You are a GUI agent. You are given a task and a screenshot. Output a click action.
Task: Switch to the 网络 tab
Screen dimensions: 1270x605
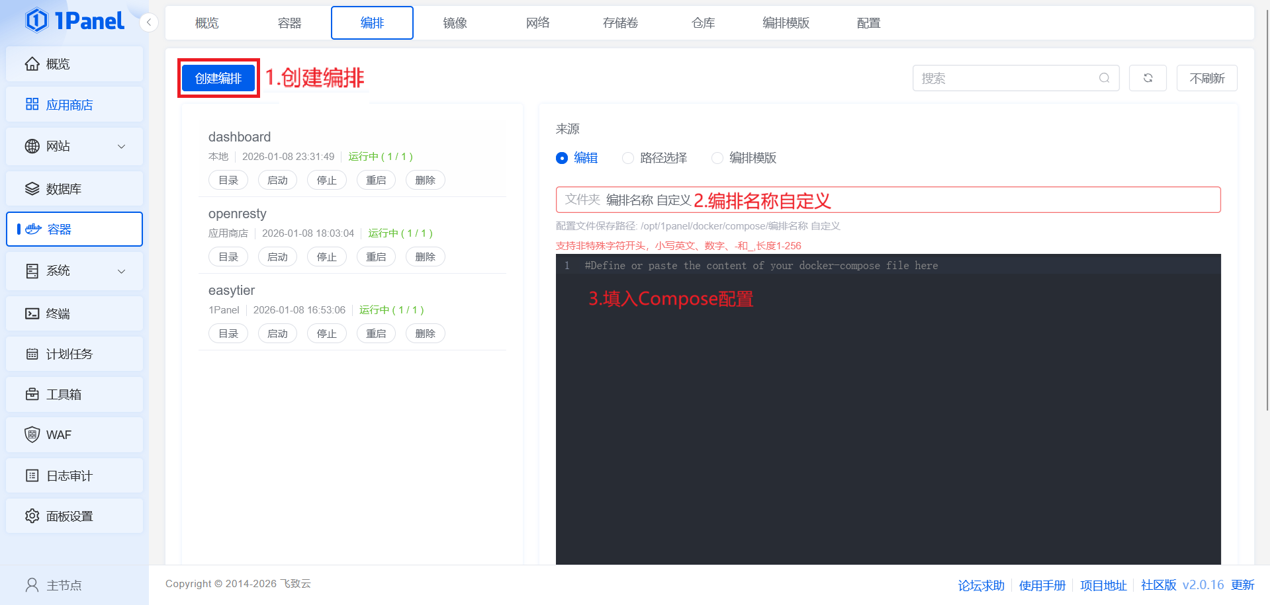pyautogui.click(x=537, y=23)
